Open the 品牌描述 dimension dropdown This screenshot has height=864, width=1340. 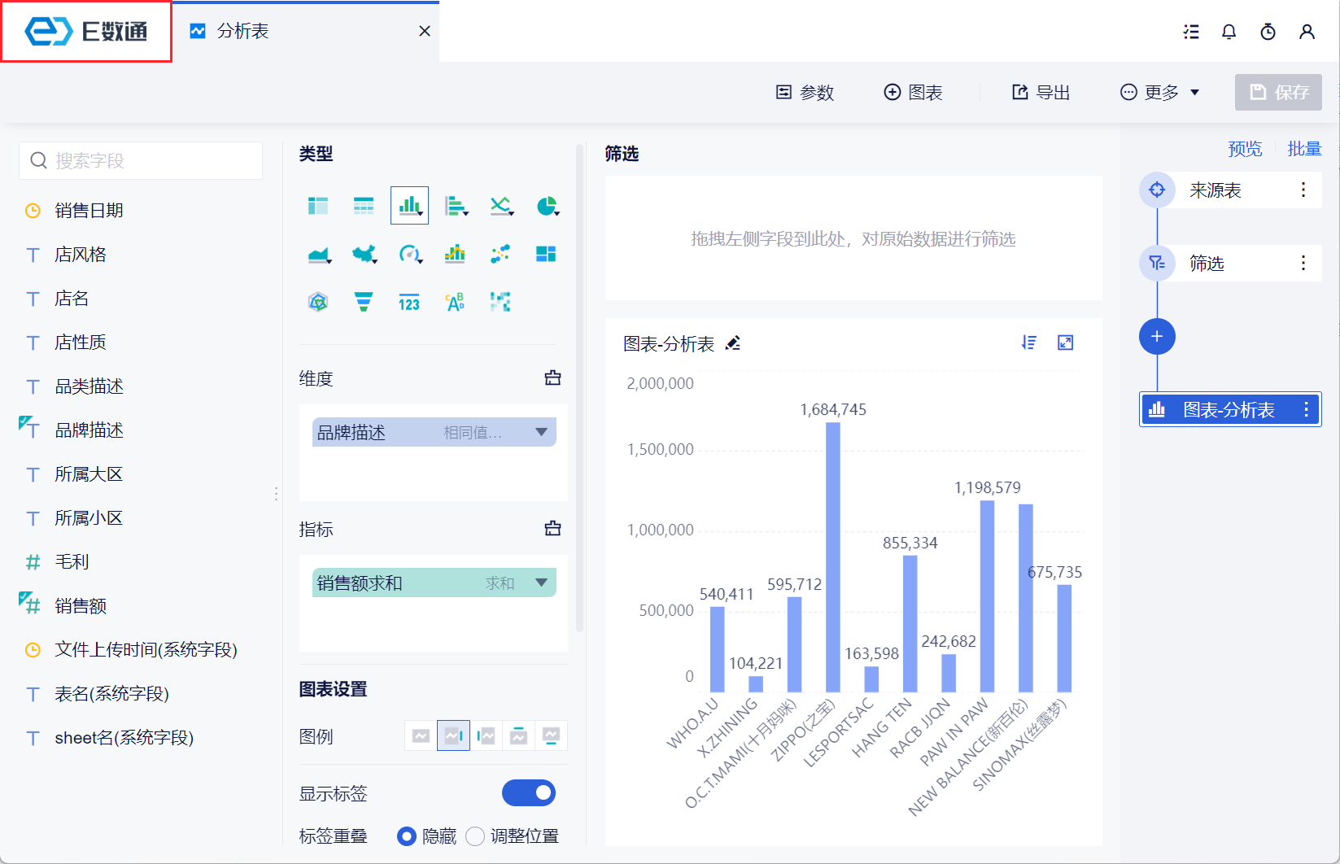[x=541, y=432]
